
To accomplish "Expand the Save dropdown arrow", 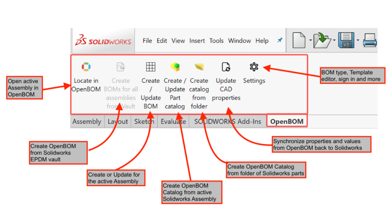I will tap(358, 40).
